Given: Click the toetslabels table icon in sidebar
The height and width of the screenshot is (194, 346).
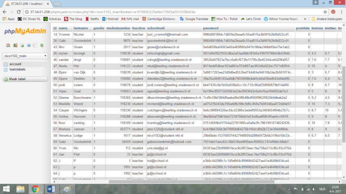Looking at the screenshot, I should coord(6,69).
